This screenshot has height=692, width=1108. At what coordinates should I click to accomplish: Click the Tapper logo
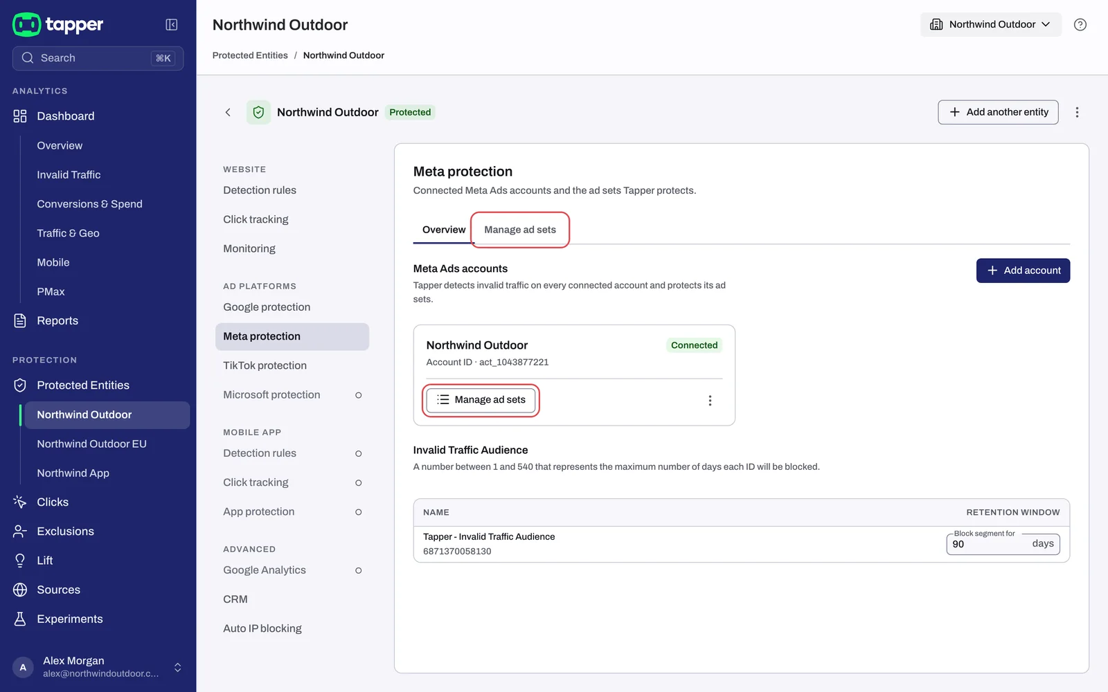click(58, 25)
